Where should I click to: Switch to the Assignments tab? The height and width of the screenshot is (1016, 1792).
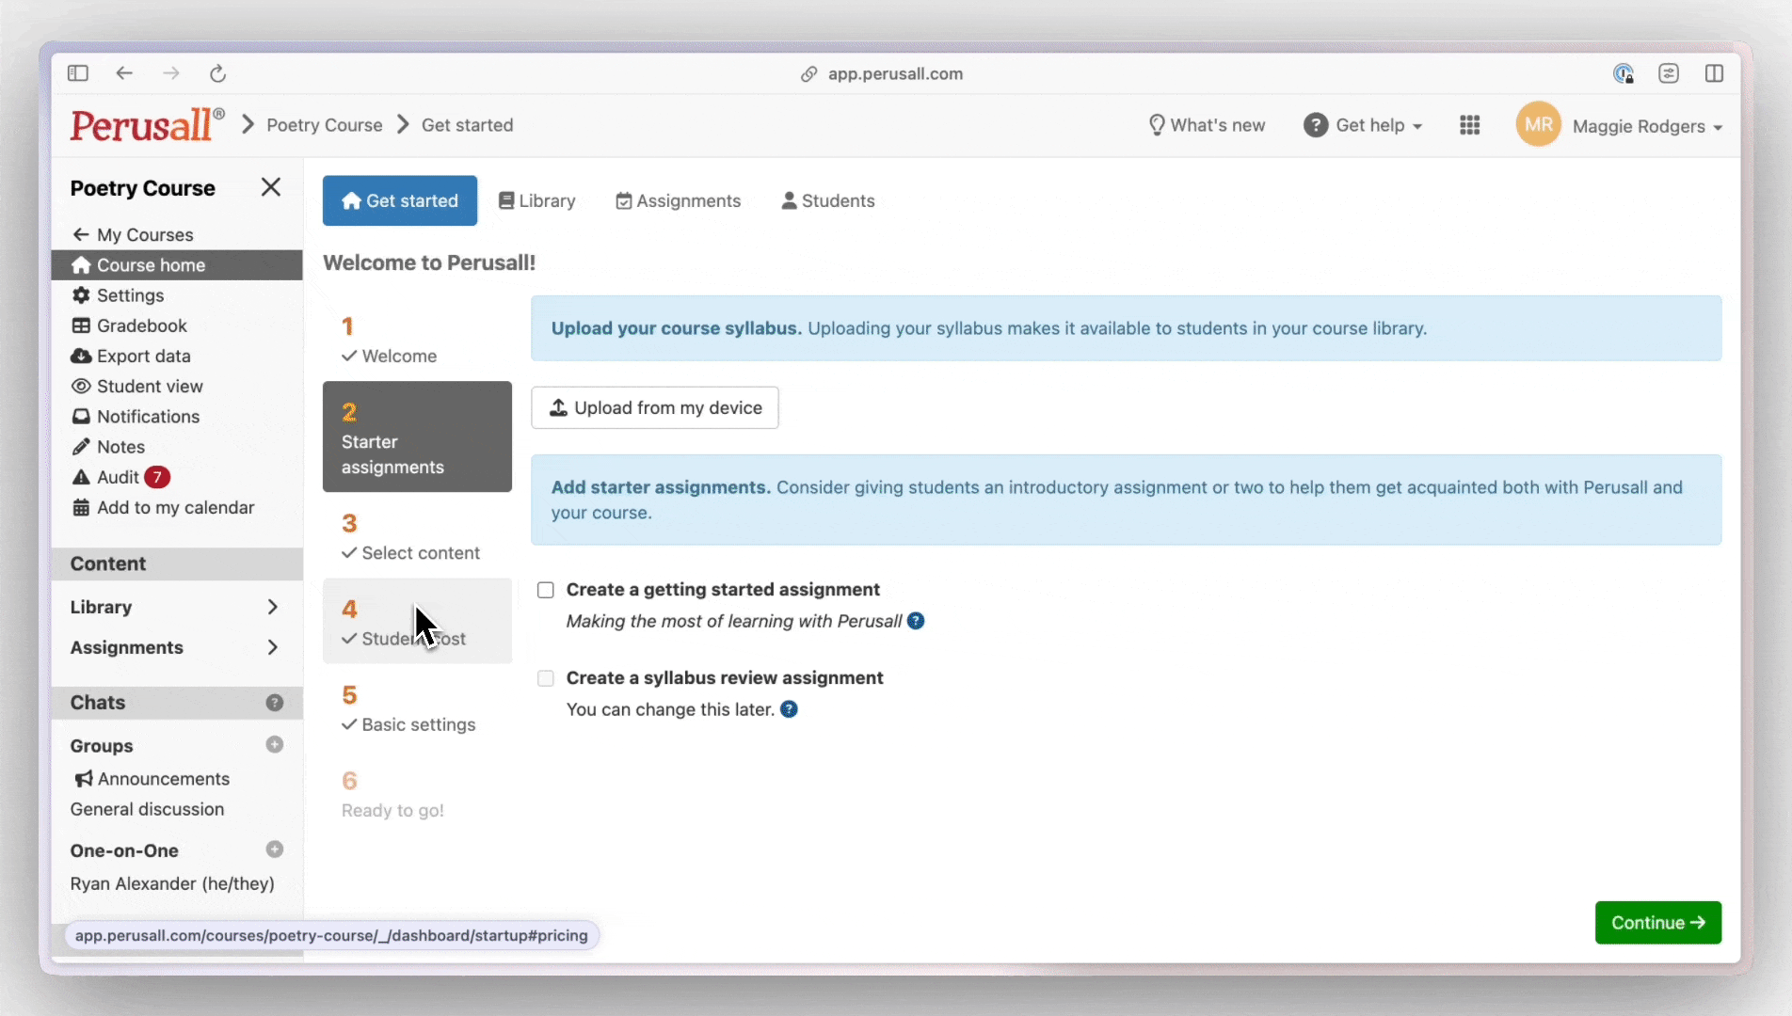[x=678, y=200]
